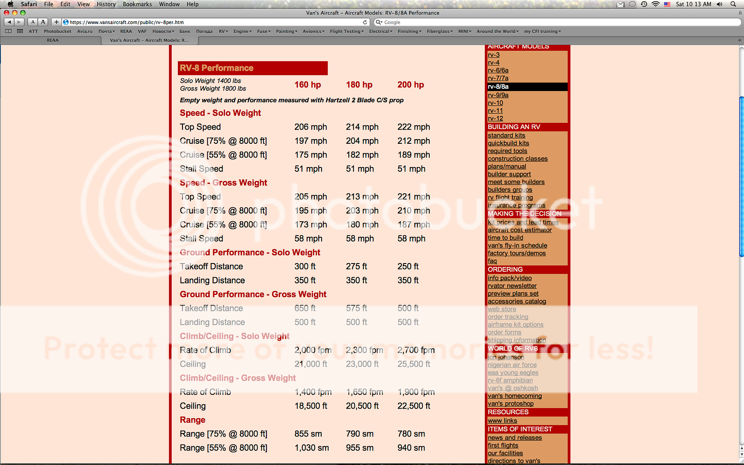
Task: Open the Bookmarks menu
Action: point(137,4)
